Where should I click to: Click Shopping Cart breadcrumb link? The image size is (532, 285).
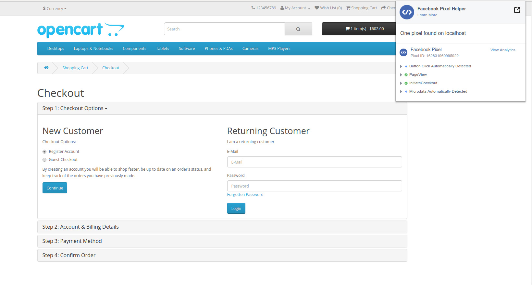[75, 68]
